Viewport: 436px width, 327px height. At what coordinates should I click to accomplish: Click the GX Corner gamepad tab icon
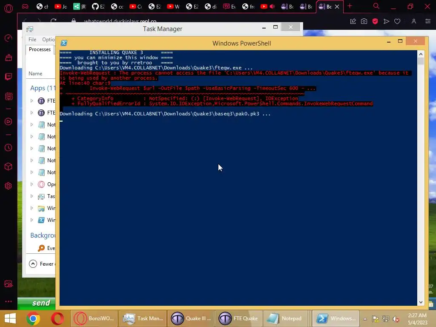tap(25, 6)
